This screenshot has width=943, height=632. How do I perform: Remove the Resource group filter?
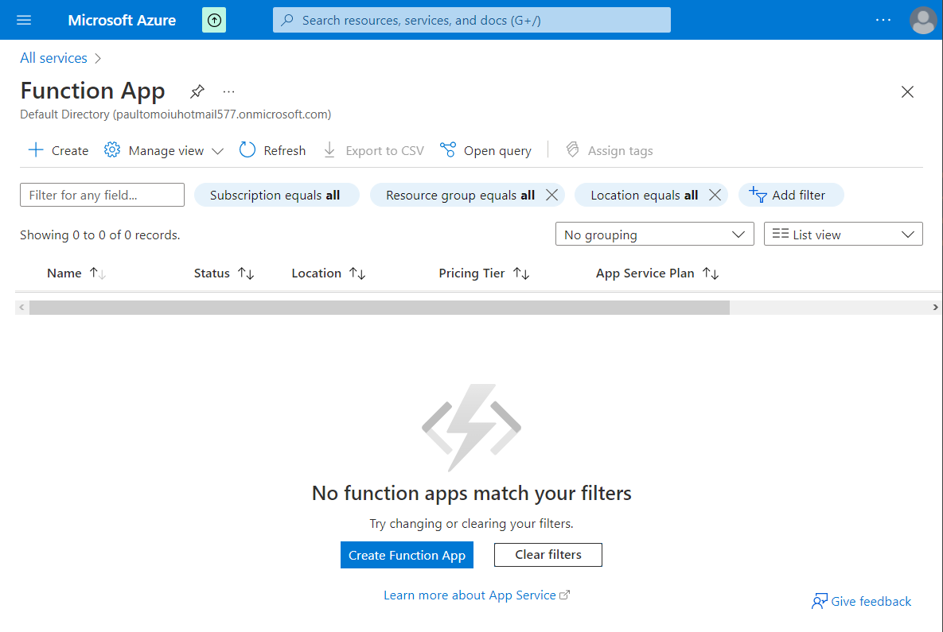pyautogui.click(x=551, y=195)
